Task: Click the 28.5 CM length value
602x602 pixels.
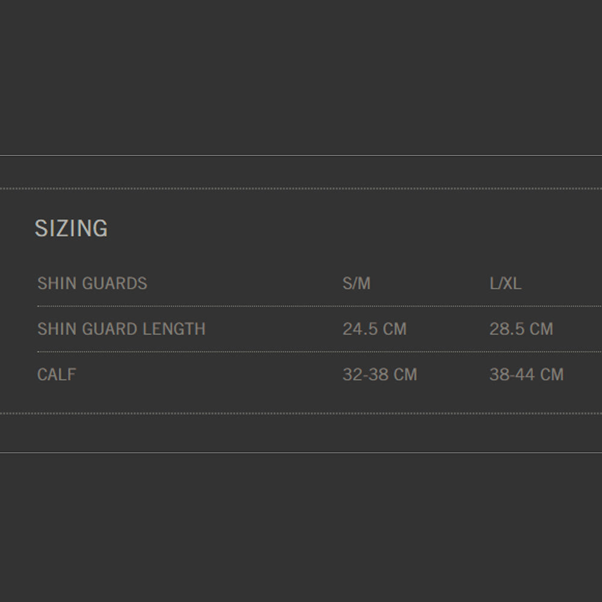Action: tap(521, 329)
